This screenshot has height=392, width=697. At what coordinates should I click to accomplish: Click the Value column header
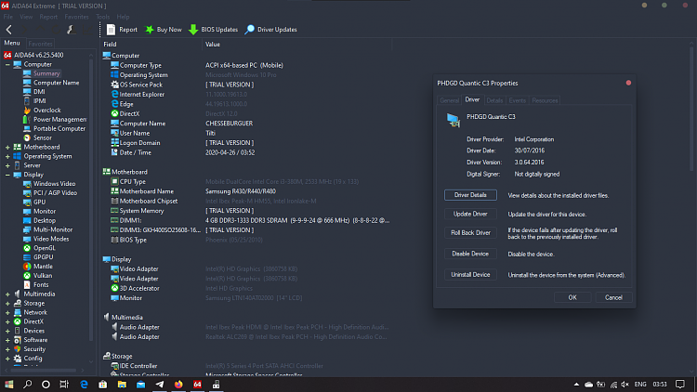(x=296, y=45)
